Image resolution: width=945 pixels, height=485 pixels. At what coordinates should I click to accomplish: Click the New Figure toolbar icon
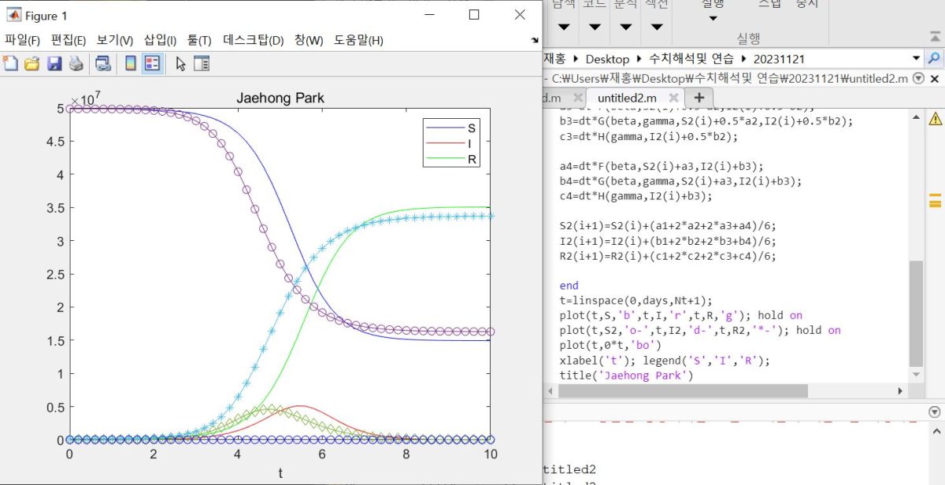[11, 64]
